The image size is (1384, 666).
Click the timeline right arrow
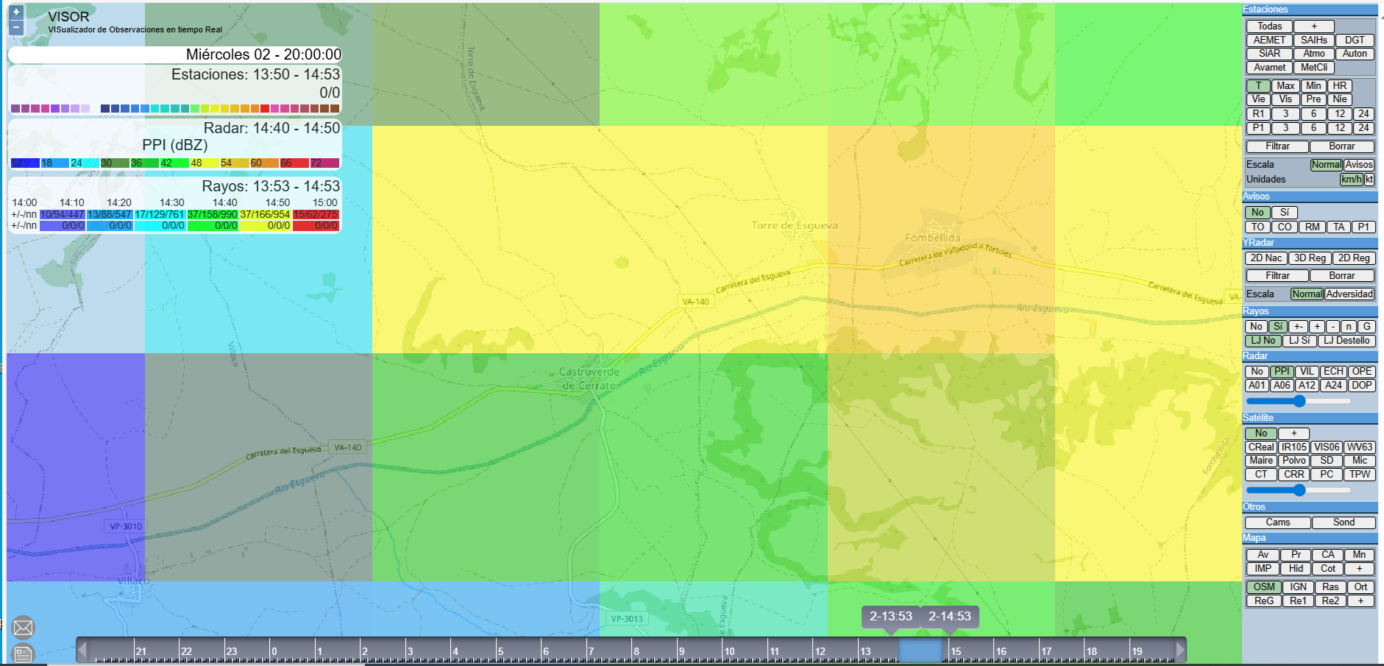[1180, 650]
